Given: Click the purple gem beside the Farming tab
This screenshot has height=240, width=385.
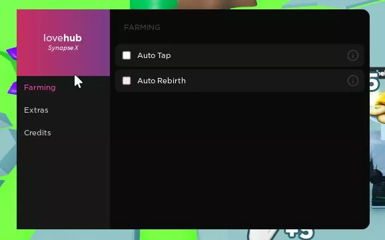Looking at the screenshot, I should pos(12,88).
